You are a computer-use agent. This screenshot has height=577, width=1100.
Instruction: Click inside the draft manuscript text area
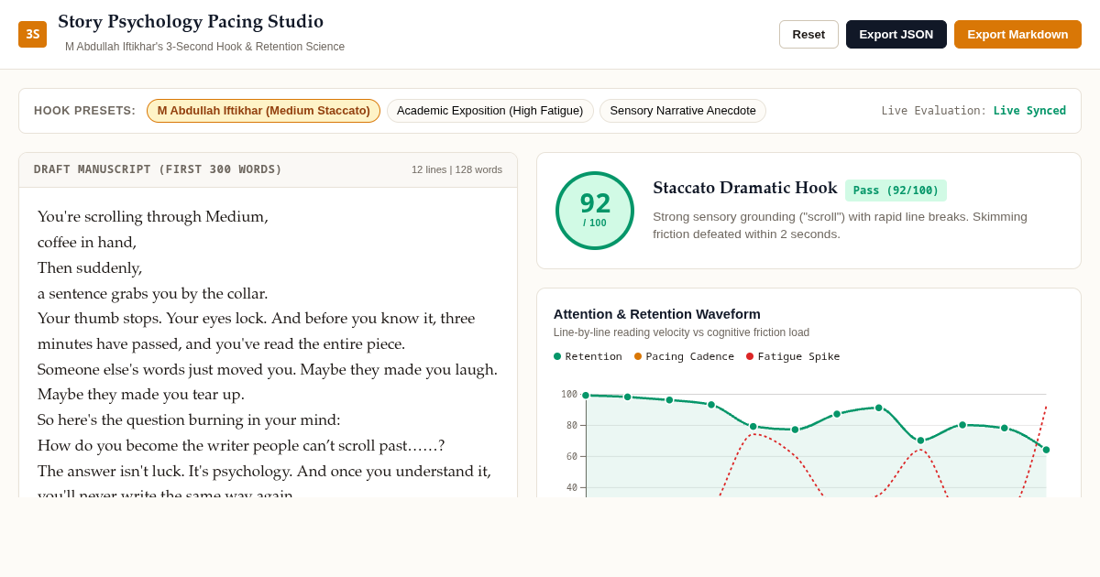(x=268, y=343)
